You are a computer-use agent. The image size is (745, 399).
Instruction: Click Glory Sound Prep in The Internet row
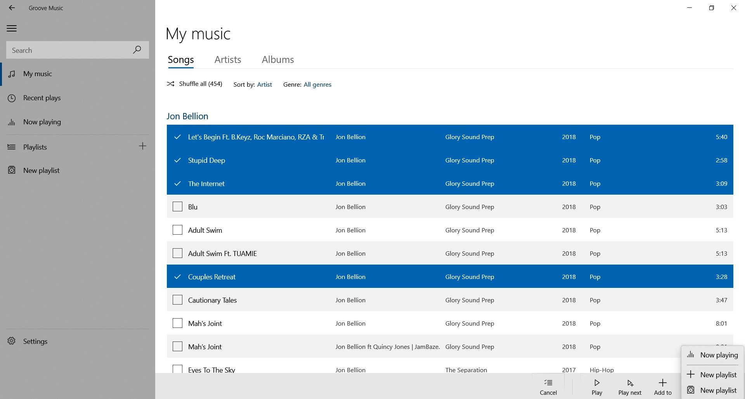(x=470, y=184)
